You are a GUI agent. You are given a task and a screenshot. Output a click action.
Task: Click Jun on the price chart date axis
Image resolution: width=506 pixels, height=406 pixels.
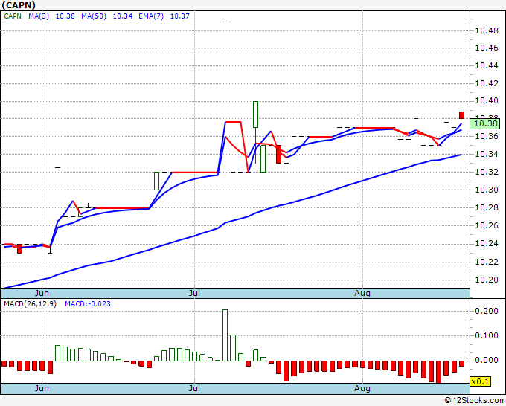[x=42, y=293]
